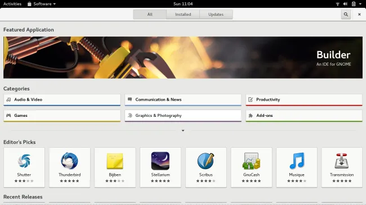Open the battery status icon

354,4
